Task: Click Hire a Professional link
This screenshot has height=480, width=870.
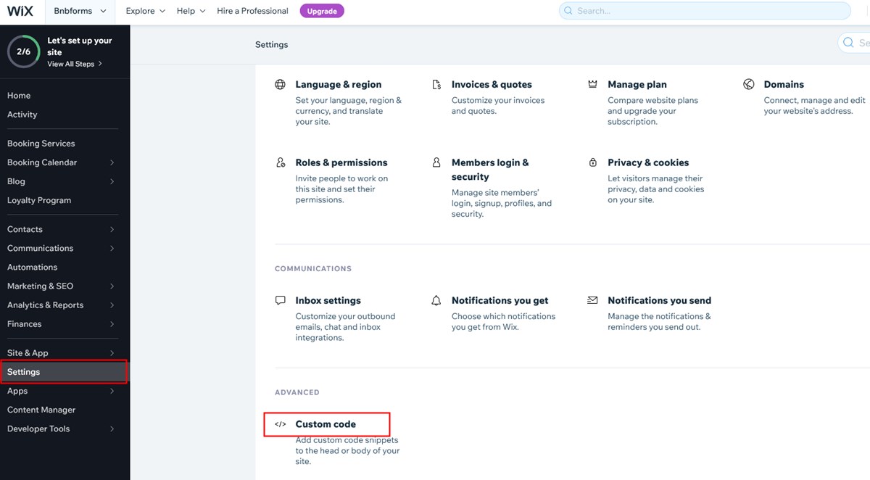Action: (252, 11)
